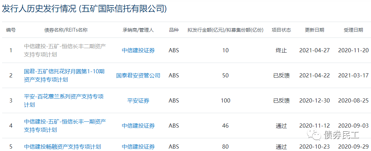
Task: Click the 更新日期 column header
Action: click(314, 30)
